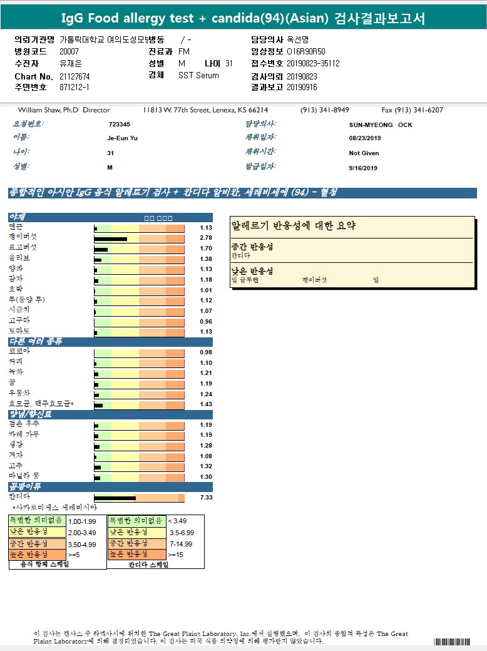Screen dimensions: 487x651
Task: Select the 생강 value 1.28
Action: tap(206, 446)
